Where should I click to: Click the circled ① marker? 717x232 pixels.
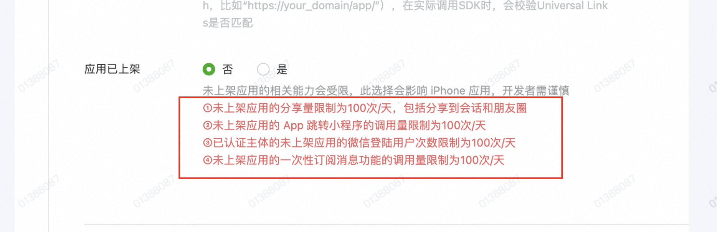(x=208, y=108)
